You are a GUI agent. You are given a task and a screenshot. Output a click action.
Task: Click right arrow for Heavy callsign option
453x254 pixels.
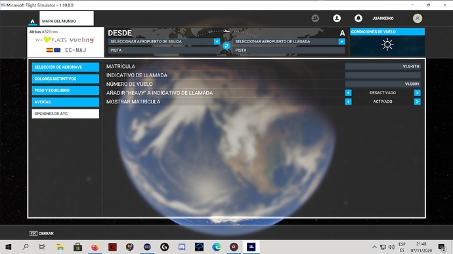(417, 93)
